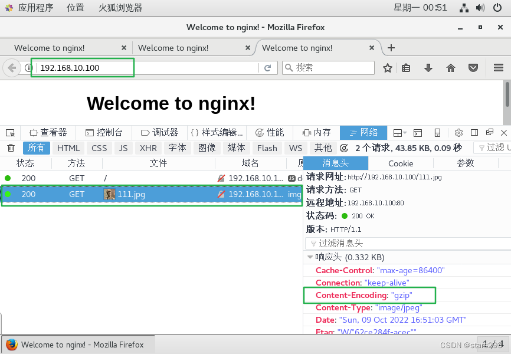Open the 调试器 debugger tab
This screenshot has height=354, width=511.
click(160, 133)
